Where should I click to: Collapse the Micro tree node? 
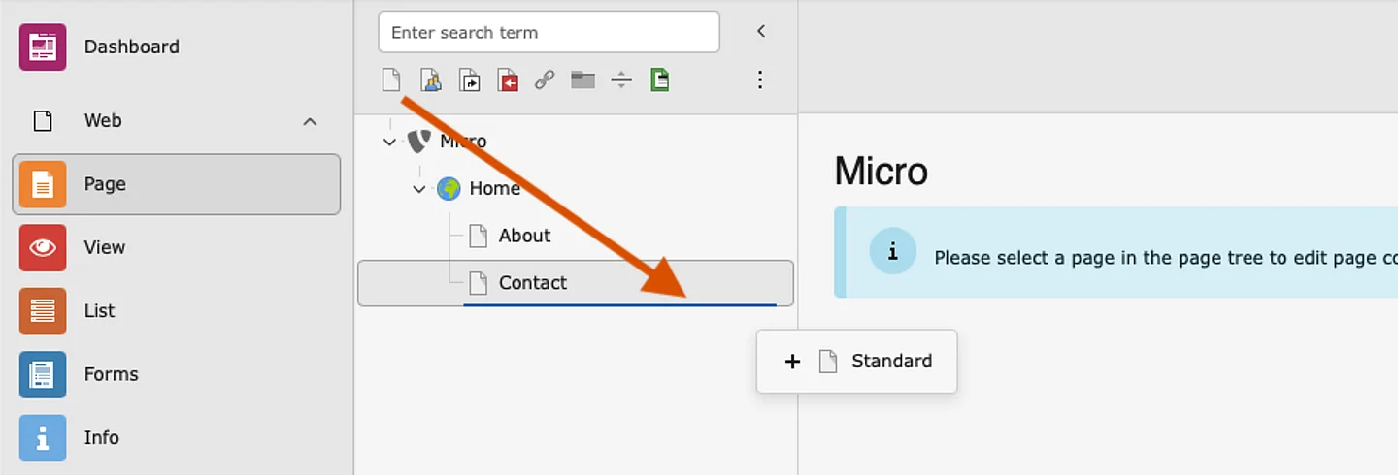pos(389,142)
